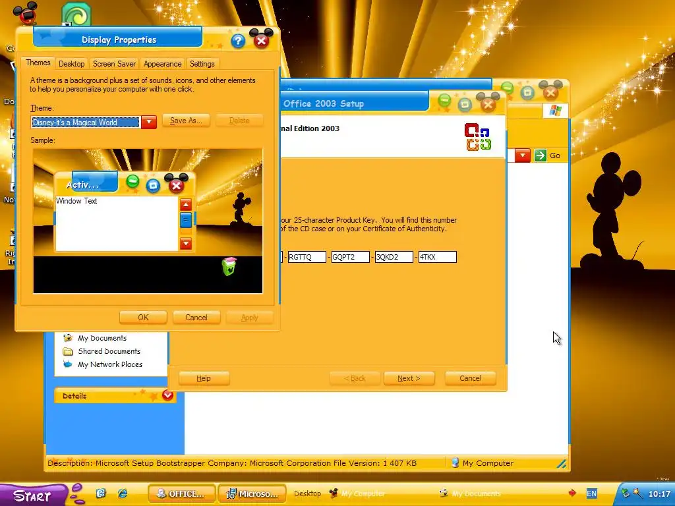675x506 pixels.
Task: Open the My Network Places link
Action: click(x=110, y=364)
